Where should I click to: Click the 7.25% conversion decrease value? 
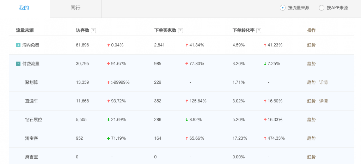tap(274, 64)
